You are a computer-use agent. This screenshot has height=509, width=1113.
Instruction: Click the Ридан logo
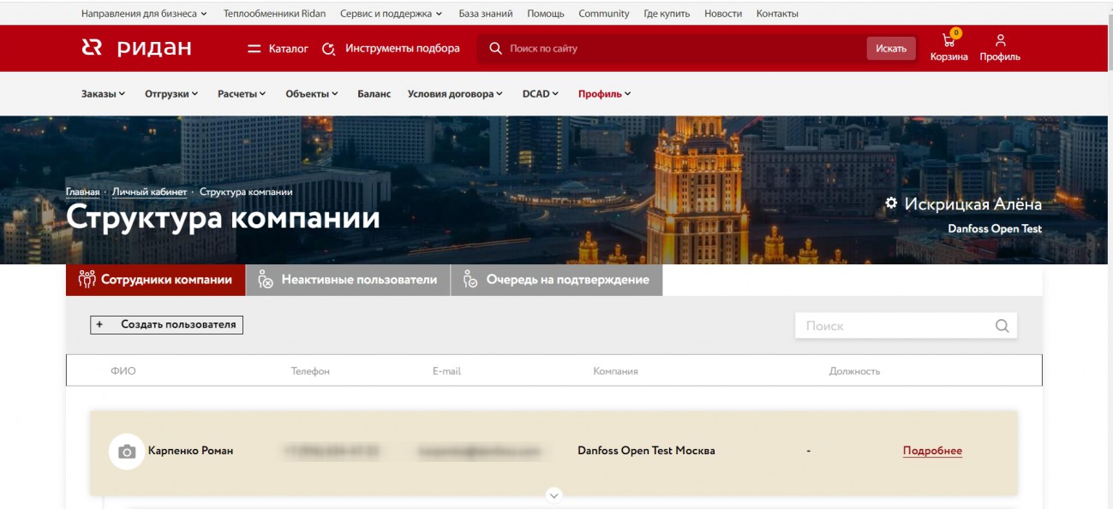click(x=137, y=48)
